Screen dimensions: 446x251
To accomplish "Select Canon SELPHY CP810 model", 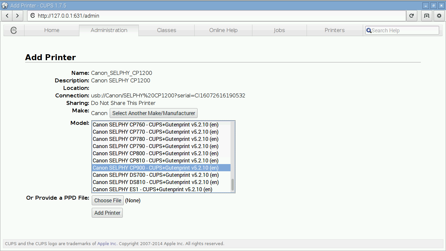I will coord(161,160).
